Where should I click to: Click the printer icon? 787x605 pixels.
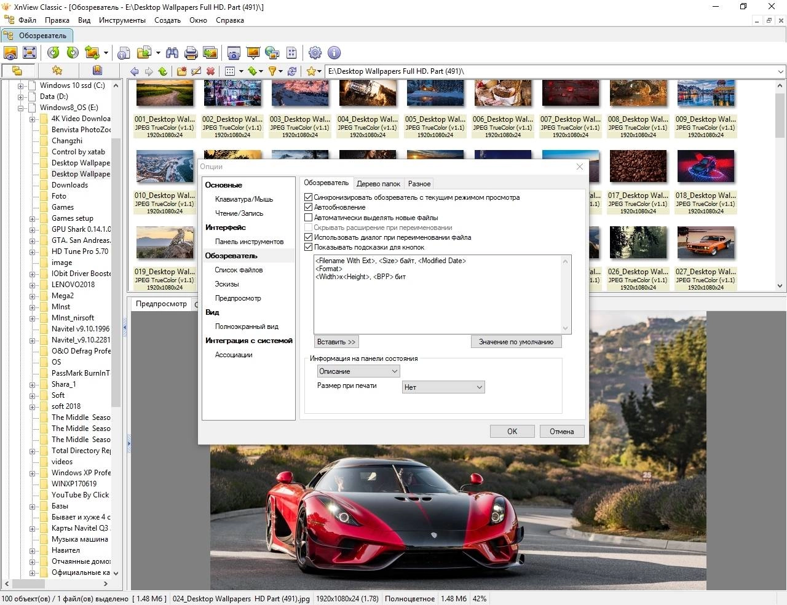[191, 53]
